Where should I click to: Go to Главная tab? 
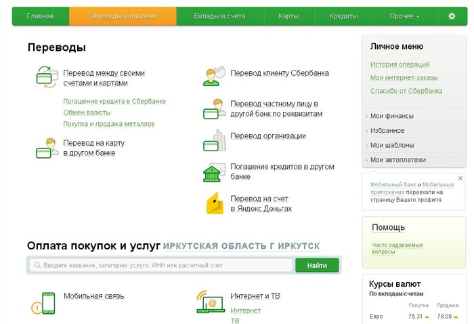[x=40, y=16]
